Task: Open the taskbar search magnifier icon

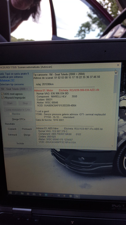Action: pyautogui.click(x=16, y=193)
